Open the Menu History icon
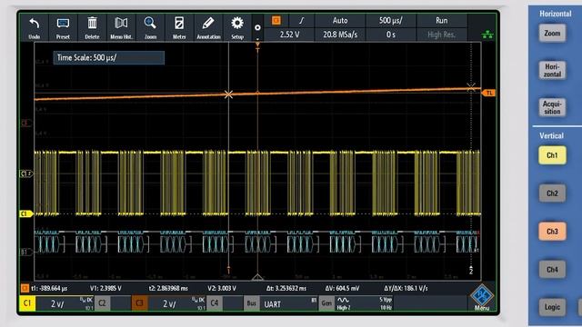 coord(121,27)
